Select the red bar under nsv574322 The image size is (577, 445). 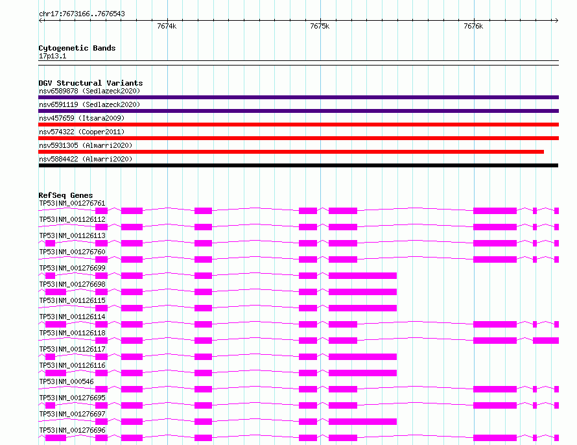[298, 138]
